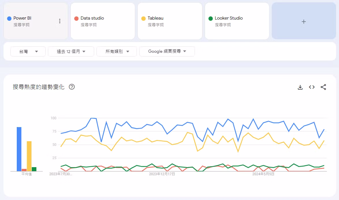Edit the Looker Studio search term card
This screenshot has width=339, height=200.
pyautogui.click(x=237, y=21)
